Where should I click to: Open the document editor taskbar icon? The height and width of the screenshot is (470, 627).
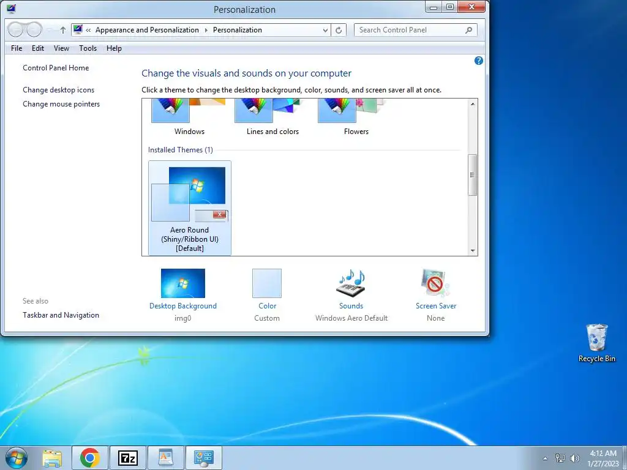[x=165, y=458]
